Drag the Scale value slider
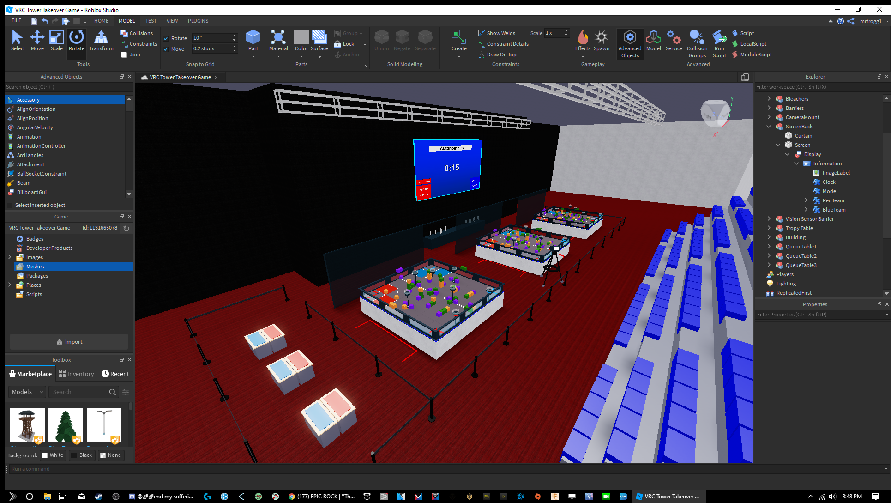This screenshot has height=503, width=891. (x=556, y=33)
